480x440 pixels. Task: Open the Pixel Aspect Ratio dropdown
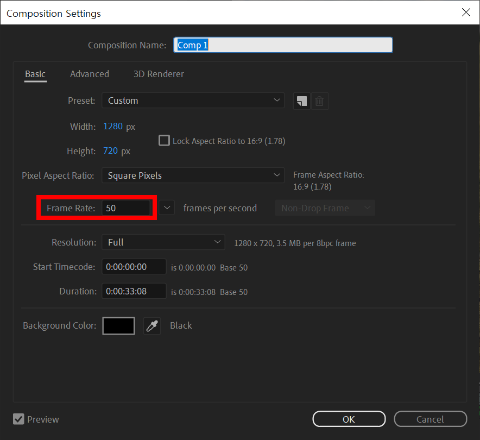click(x=193, y=175)
